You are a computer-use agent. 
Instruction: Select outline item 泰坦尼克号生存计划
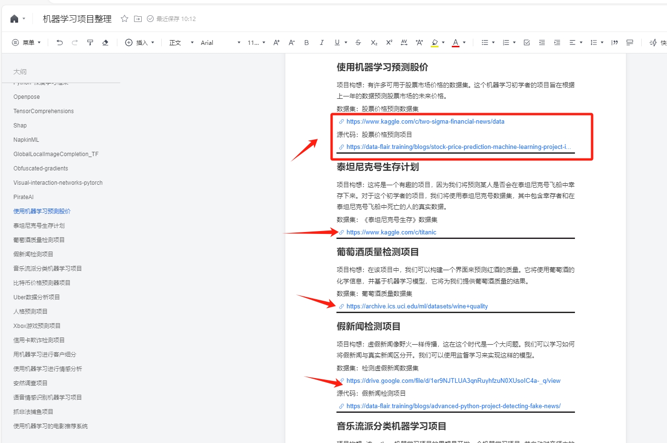(x=39, y=226)
